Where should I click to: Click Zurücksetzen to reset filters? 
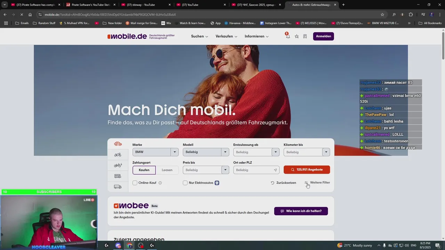283,183
